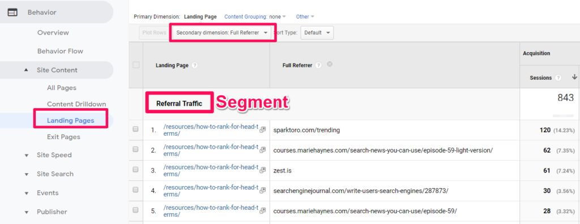Click the 843 total sessions figure
The image size is (580, 224).
pyautogui.click(x=565, y=98)
